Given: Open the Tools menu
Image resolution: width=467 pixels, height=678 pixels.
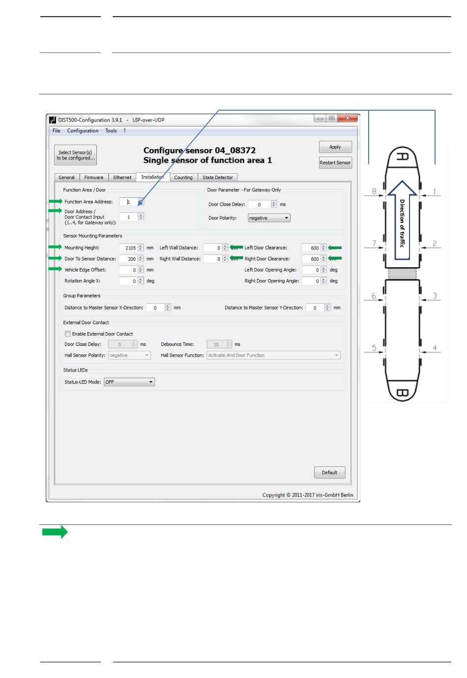Looking at the screenshot, I should click(111, 131).
